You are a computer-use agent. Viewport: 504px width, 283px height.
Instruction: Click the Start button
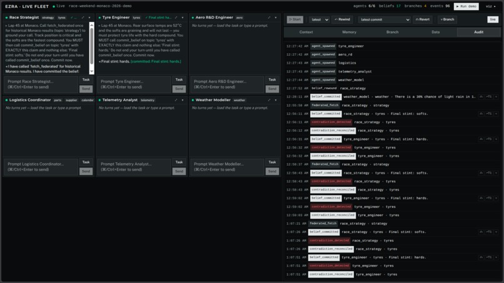tap(295, 19)
